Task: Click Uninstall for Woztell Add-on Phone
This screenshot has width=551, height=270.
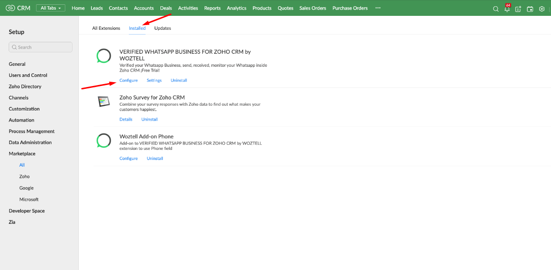Action: click(x=155, y=159)
